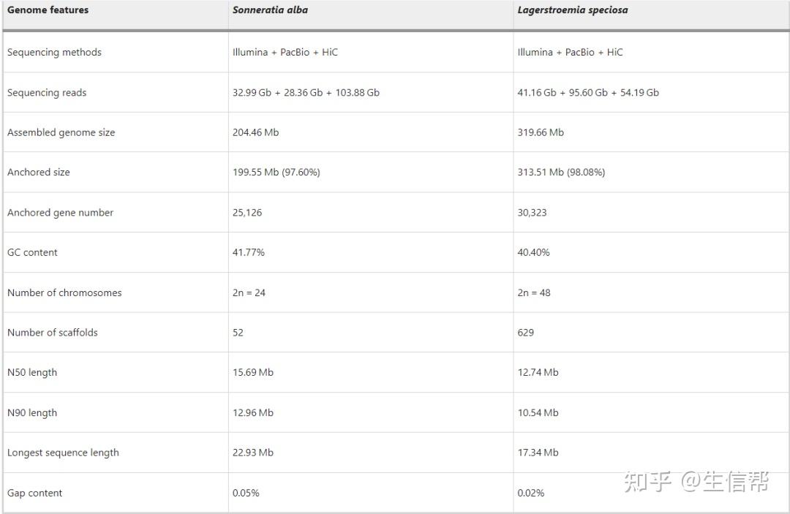Click the 629 scaffolds value
Image resolution: width=790 pixels, height=514 pixels.
(x=526, y=333)
